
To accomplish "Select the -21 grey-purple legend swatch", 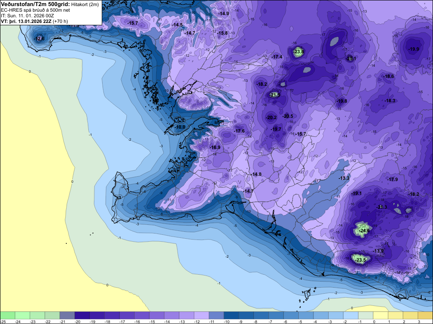I will pyautogui.click(x=67, y=315).
